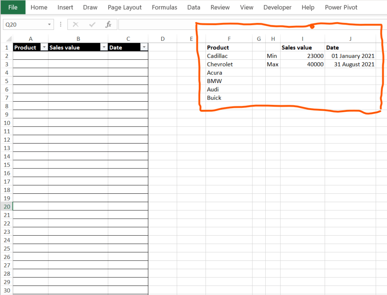This screenshot has width=387, height=295.
Task: Click the Enter checkmark icon in formula bar
Action: click(92, 25)
